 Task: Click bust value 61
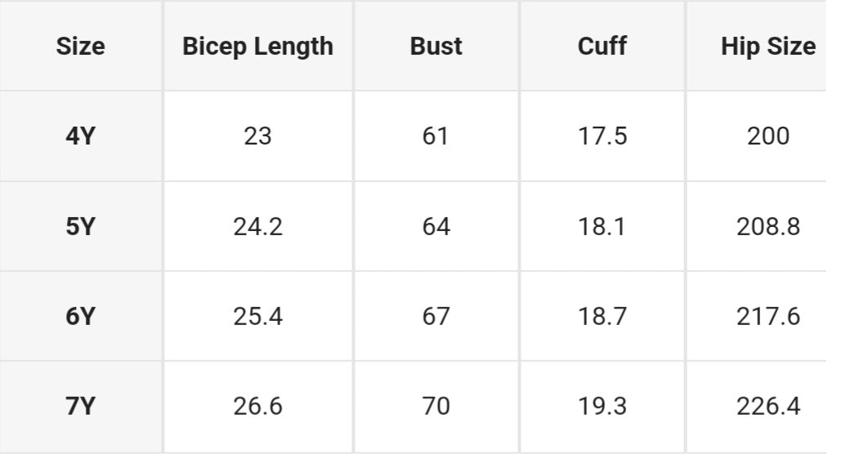pos(436,136)
